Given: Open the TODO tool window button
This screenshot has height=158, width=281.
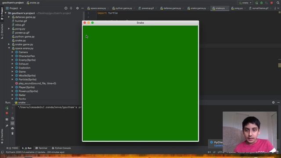Looking at the screenshot, I should [12, 148].
